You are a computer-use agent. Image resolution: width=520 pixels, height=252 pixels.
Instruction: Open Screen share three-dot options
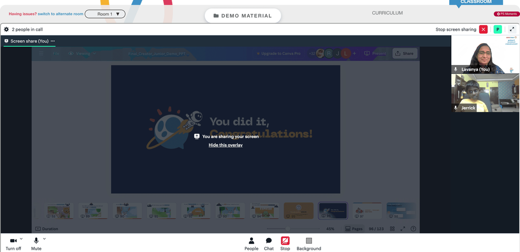click(53, 41)
